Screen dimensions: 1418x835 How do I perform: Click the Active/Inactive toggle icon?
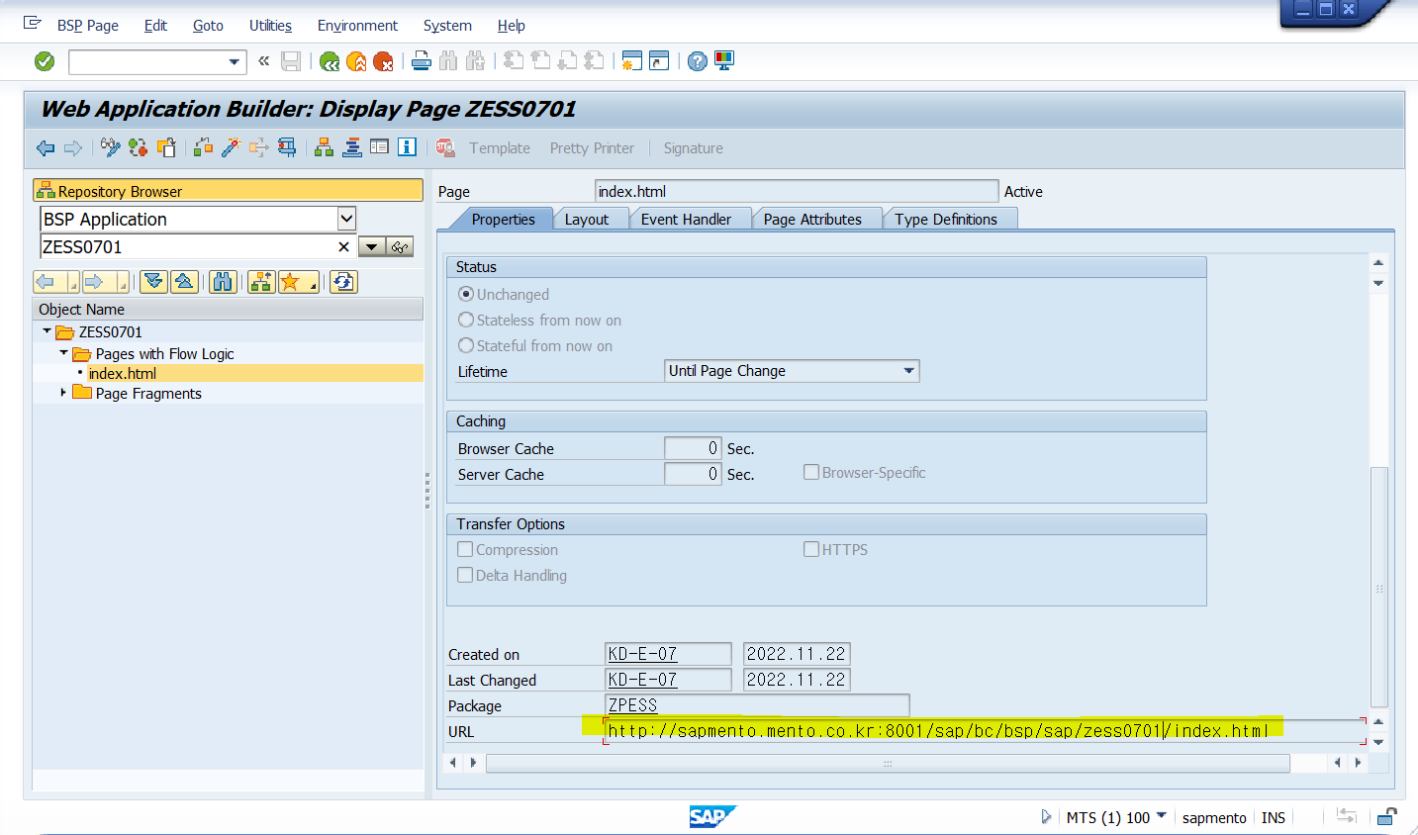pyautogui.click(x=138, y=147)
